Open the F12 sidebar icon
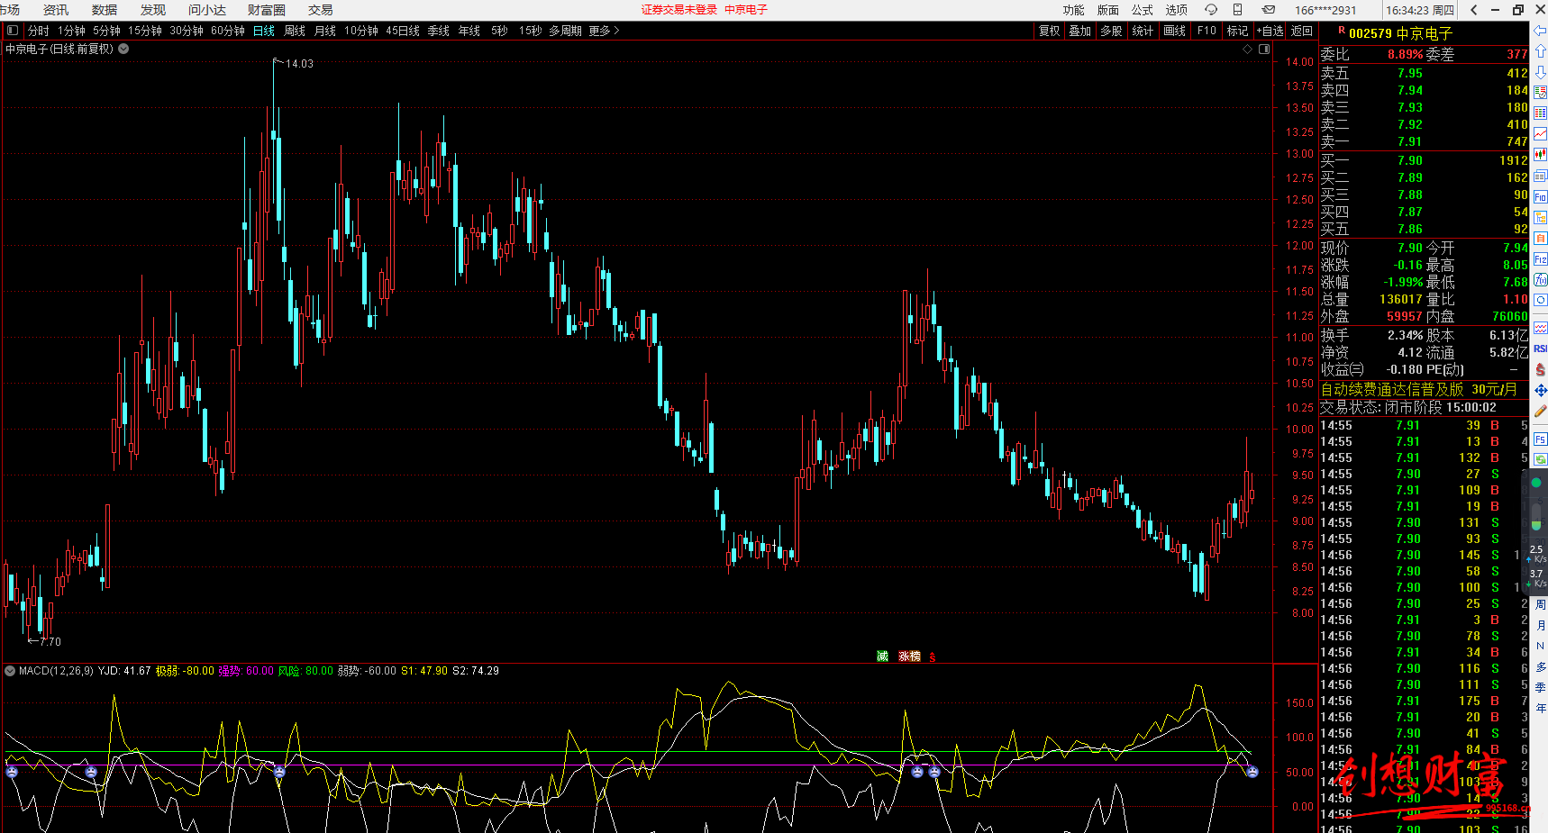This screenshot has width=1548, height=833. pyautogui.click(x=1540, y=258)
